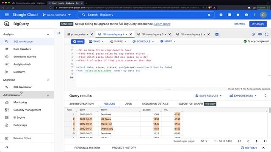271x152 pixels.
Task: Go to next results page
Action: [x=257, y=141]
